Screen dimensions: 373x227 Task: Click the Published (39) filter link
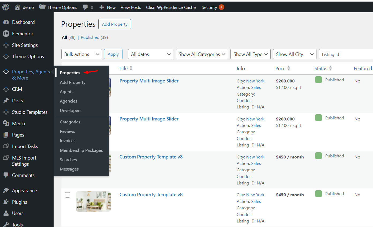pos(90,37)
